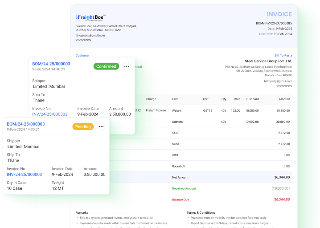Click the green Confirmed status badge

click(106, 66)
